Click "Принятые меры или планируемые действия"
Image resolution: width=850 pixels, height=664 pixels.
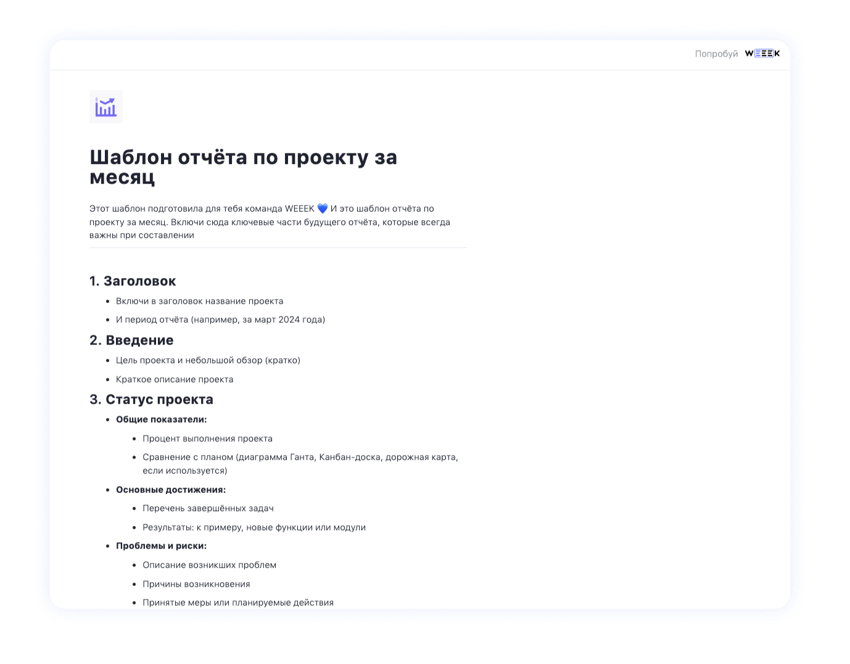point(238,603)
